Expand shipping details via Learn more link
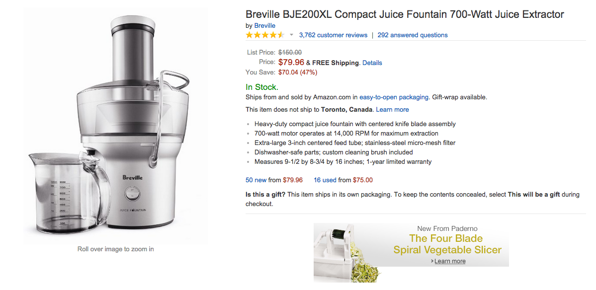The width and height of the screenshot is (596, 290). [x=392, y=109]
